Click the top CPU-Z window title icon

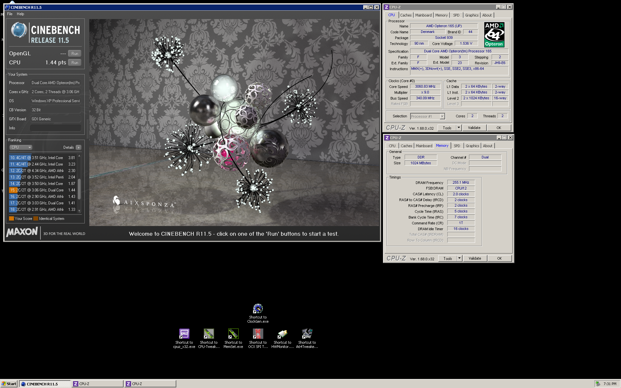386,7
